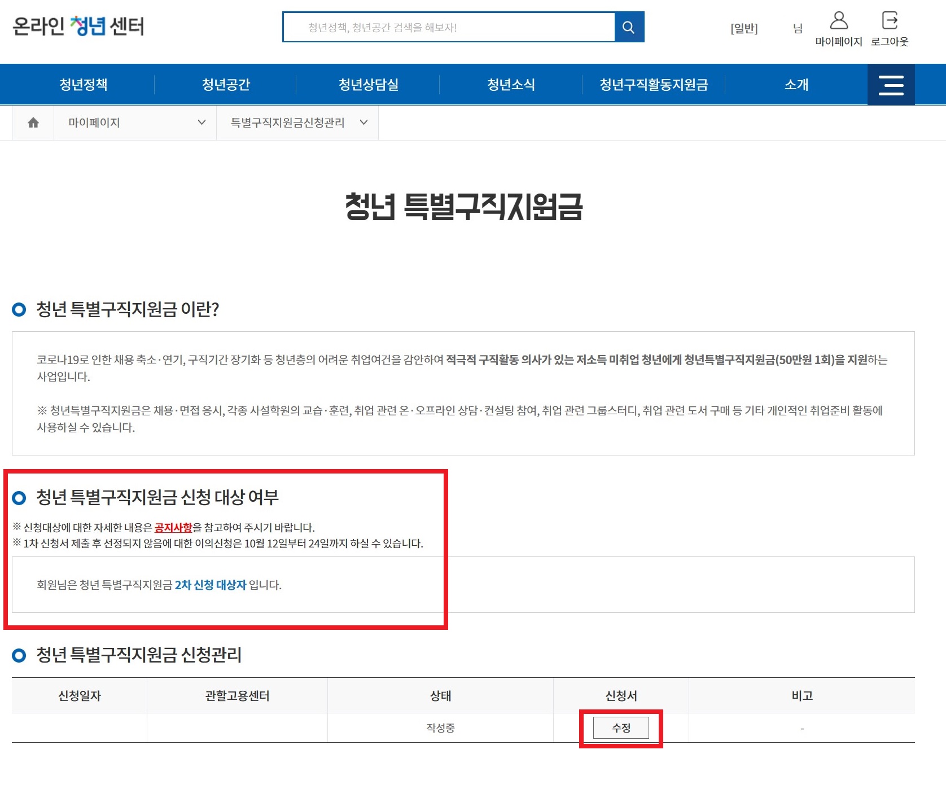
Task: Click the search magnifier icon button
Action: (629, 27)
